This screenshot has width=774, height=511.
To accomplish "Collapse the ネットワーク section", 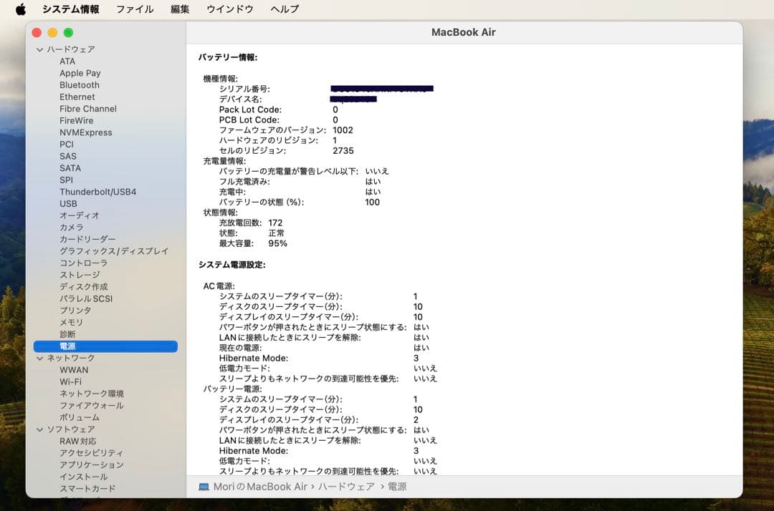I will pos(39,357).
